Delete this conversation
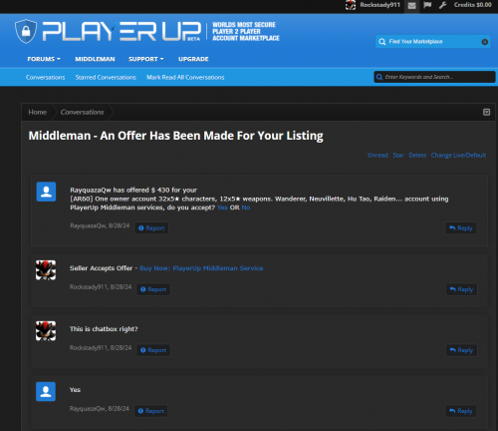This screenshot has height=431, width=498. (417, 156)
